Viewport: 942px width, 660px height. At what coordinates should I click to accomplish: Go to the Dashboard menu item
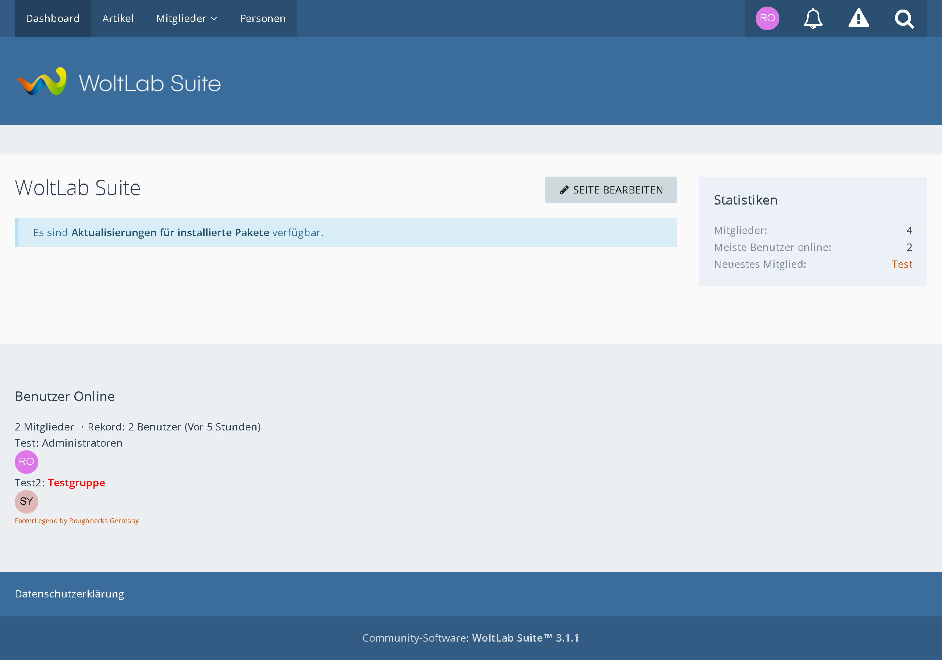(x=53, y=18)
